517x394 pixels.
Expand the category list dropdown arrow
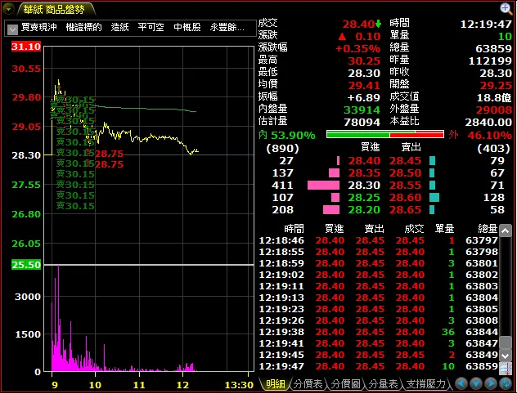point(12,29)
